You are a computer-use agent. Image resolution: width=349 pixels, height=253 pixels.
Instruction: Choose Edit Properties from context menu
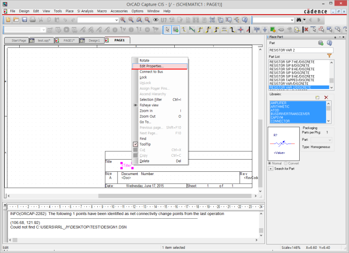(x=160, y=66)
